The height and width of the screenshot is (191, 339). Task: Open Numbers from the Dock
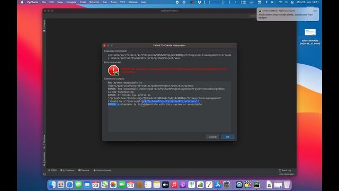coord(200,185)
